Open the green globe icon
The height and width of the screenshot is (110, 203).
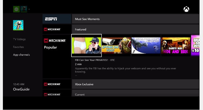16,9
